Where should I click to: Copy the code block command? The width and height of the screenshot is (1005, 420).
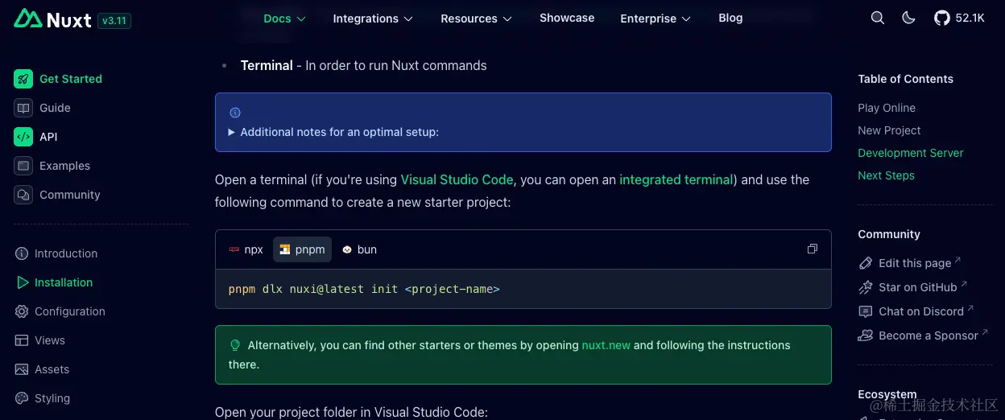pos(812,249)
